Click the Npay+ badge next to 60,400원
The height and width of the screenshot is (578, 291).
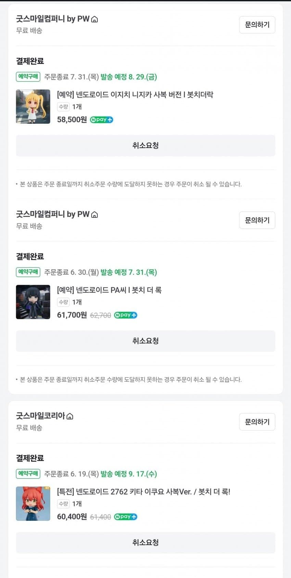point(125,517)
